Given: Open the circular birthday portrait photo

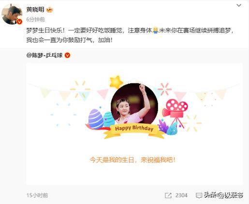Looking at the screenshot, I should coord(134,104).
